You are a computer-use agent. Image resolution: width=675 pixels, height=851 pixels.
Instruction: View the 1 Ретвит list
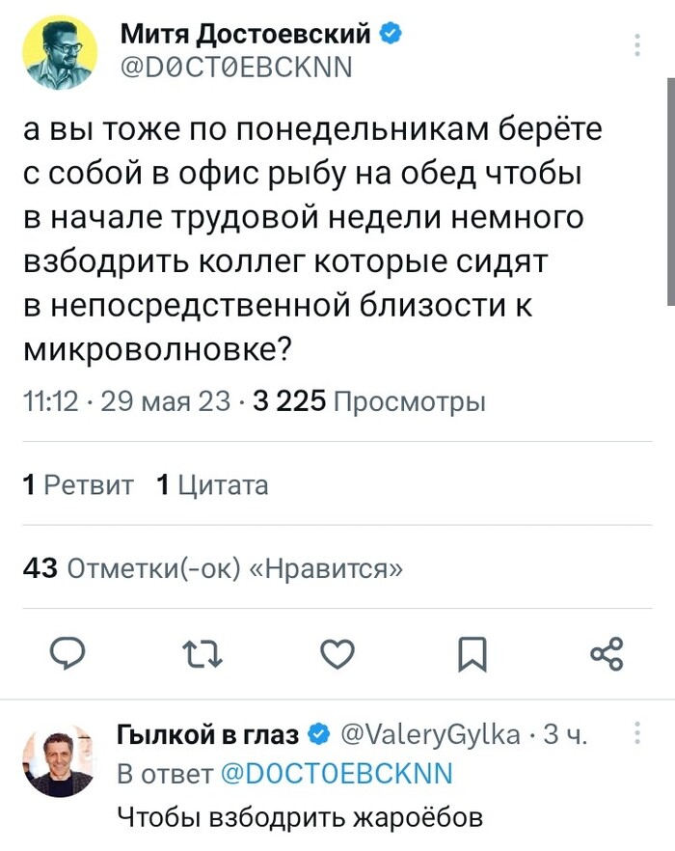79,484
